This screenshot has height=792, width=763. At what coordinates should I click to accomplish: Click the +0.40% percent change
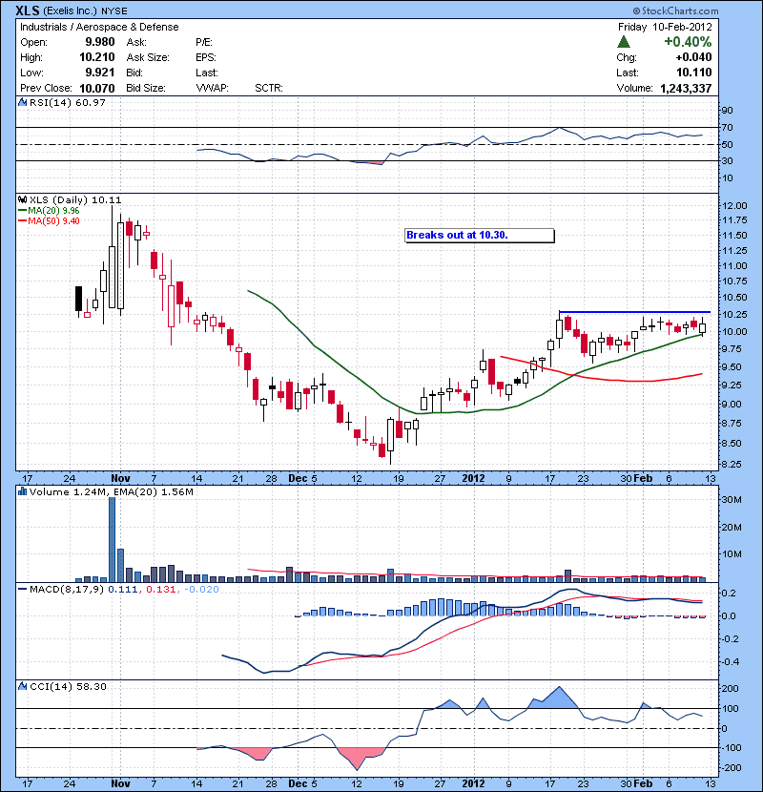click(688, 41)
